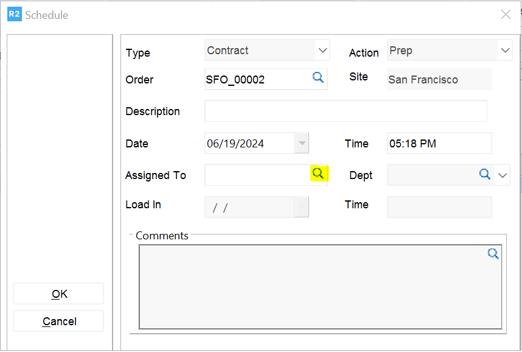Screen dimensions: 522x352
Task: Close the Schedule dialog window
Action: click(x=506, y=15)
